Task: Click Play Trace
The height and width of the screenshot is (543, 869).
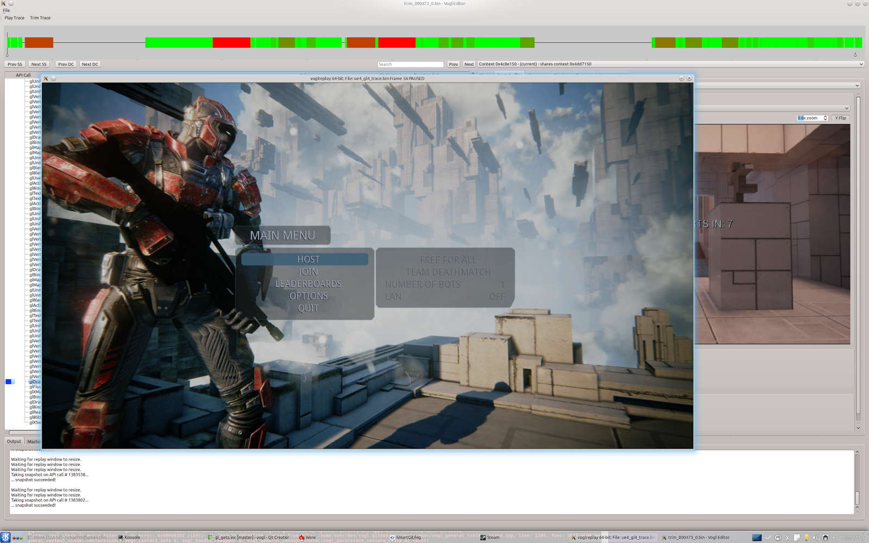Action: pyautogui.click(x=15, y=18)
